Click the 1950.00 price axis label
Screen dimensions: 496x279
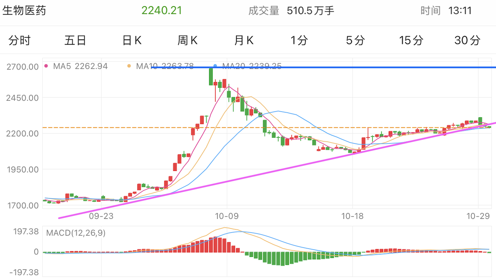coord(23,169)
